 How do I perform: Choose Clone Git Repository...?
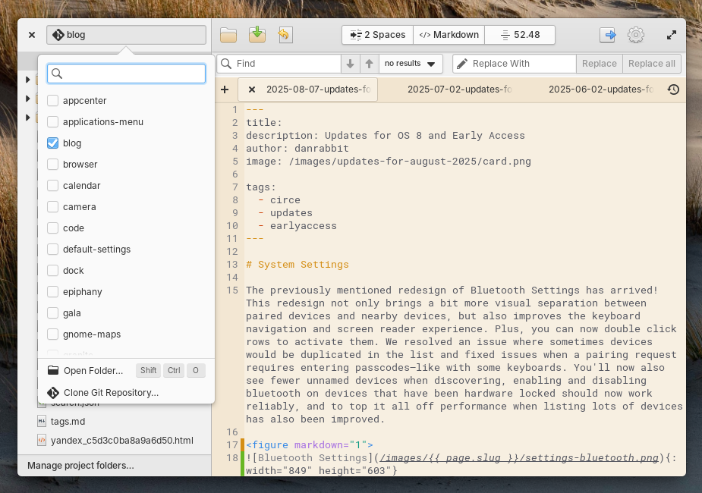click(x=126, y=393)
